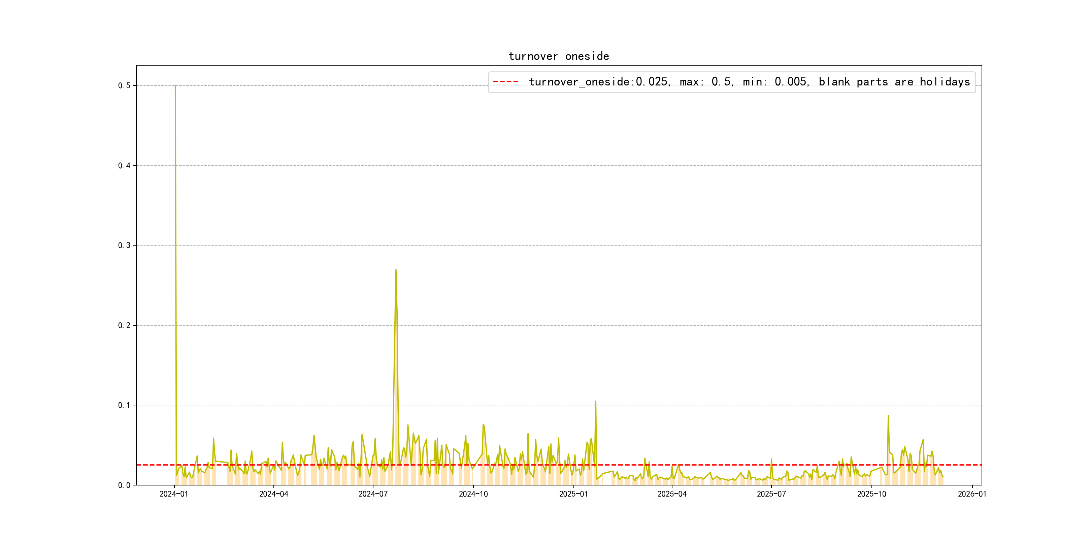Select the 2026-01 x-axis date label
This screenshot has height=545, width=1091.
[x=972, y=494]
